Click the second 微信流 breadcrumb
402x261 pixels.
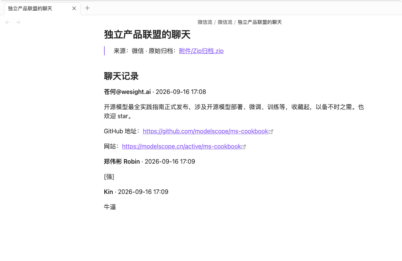tap(225, 22)
